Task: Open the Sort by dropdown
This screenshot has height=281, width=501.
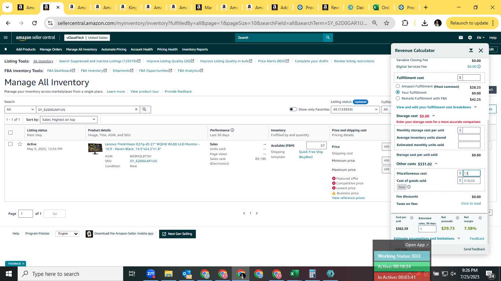Action: click(69, 120)
